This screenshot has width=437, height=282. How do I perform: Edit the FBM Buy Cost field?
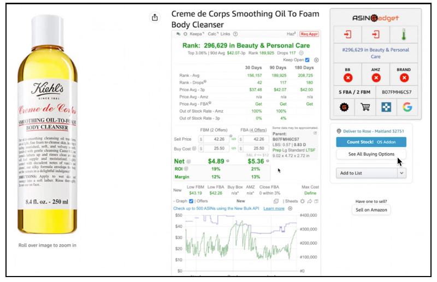click(x=216, y=149)
